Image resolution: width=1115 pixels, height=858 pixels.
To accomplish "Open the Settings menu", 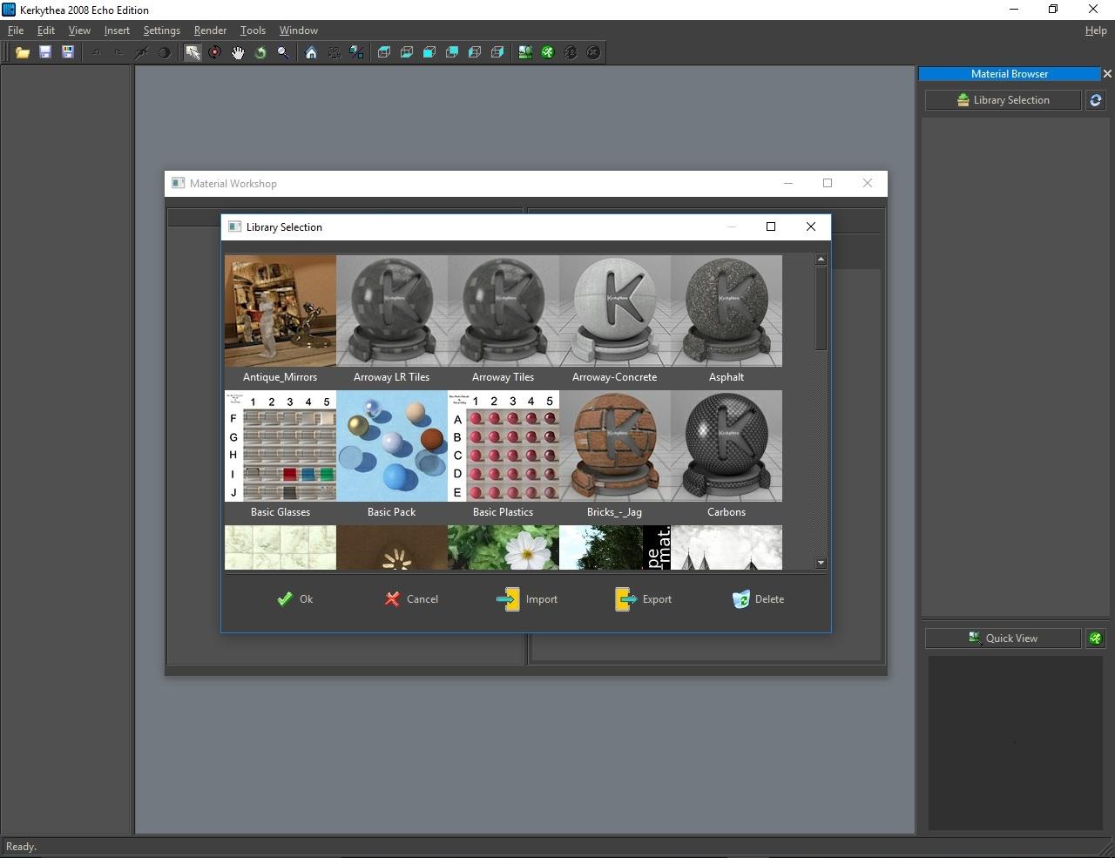I will pyautogui.click(x=162, y=30).
